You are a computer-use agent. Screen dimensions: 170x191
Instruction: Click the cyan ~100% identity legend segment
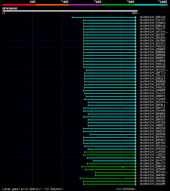pos(151,5)
